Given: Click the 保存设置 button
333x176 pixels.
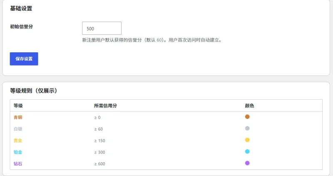Looking at the screenshot, I should 24,59.
